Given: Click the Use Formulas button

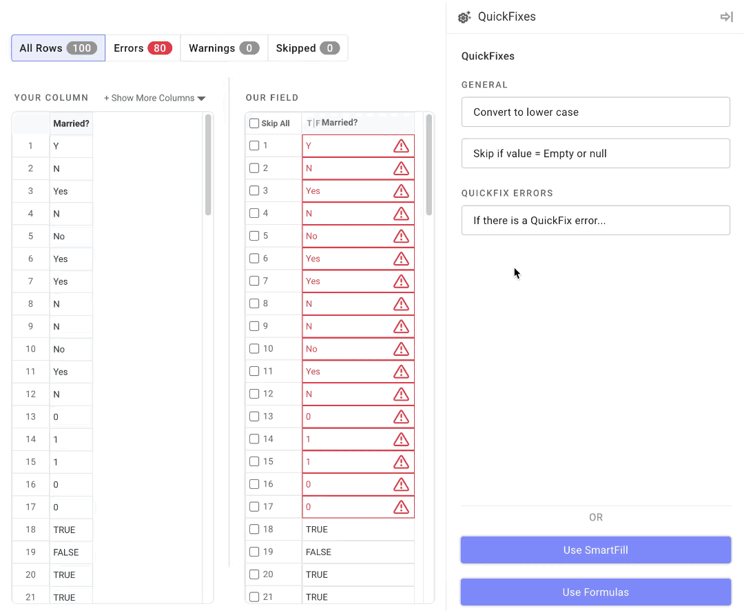Looking at the screenshot, I should click(595, 592).
